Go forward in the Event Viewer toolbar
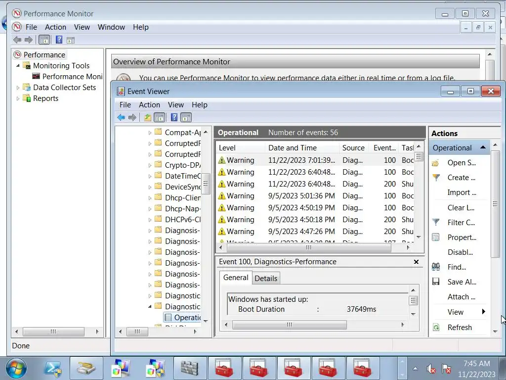The height and width of the screenshot is (380, 506). (x=132, y=117)
